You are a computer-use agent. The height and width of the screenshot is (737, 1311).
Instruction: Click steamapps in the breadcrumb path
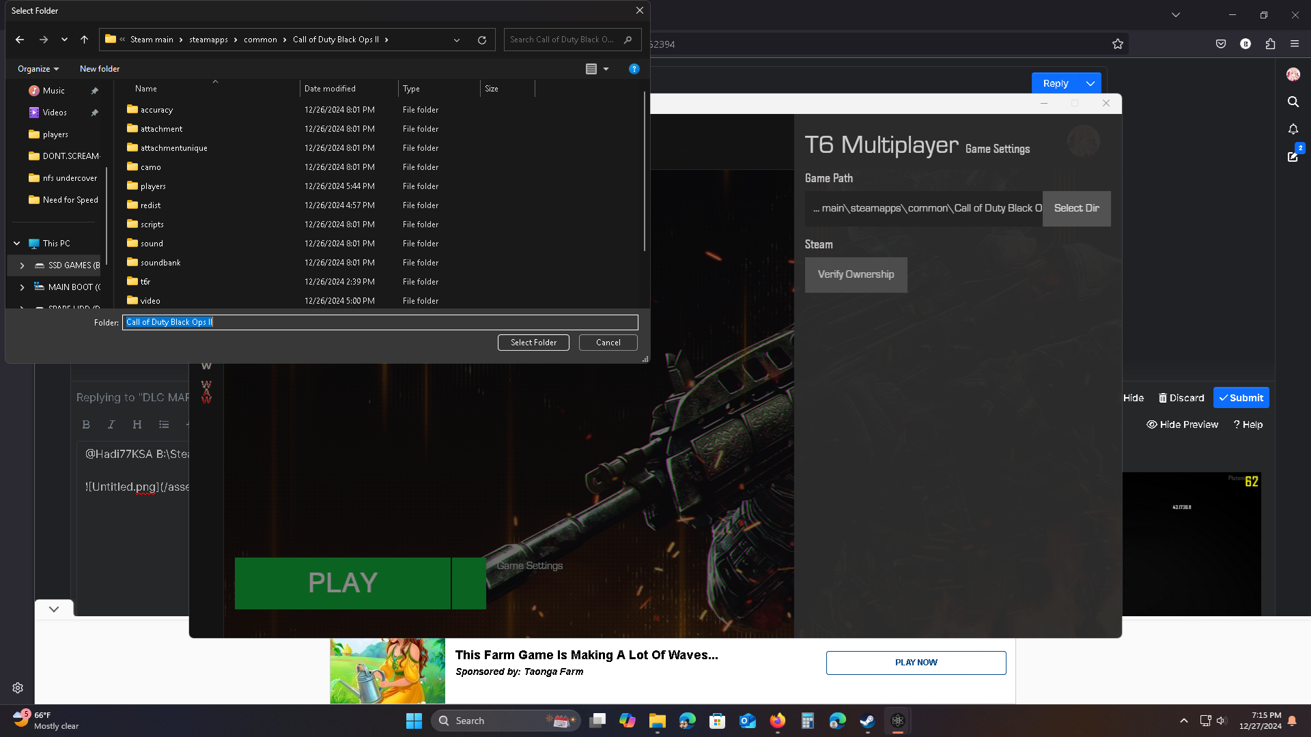(208, 40)
